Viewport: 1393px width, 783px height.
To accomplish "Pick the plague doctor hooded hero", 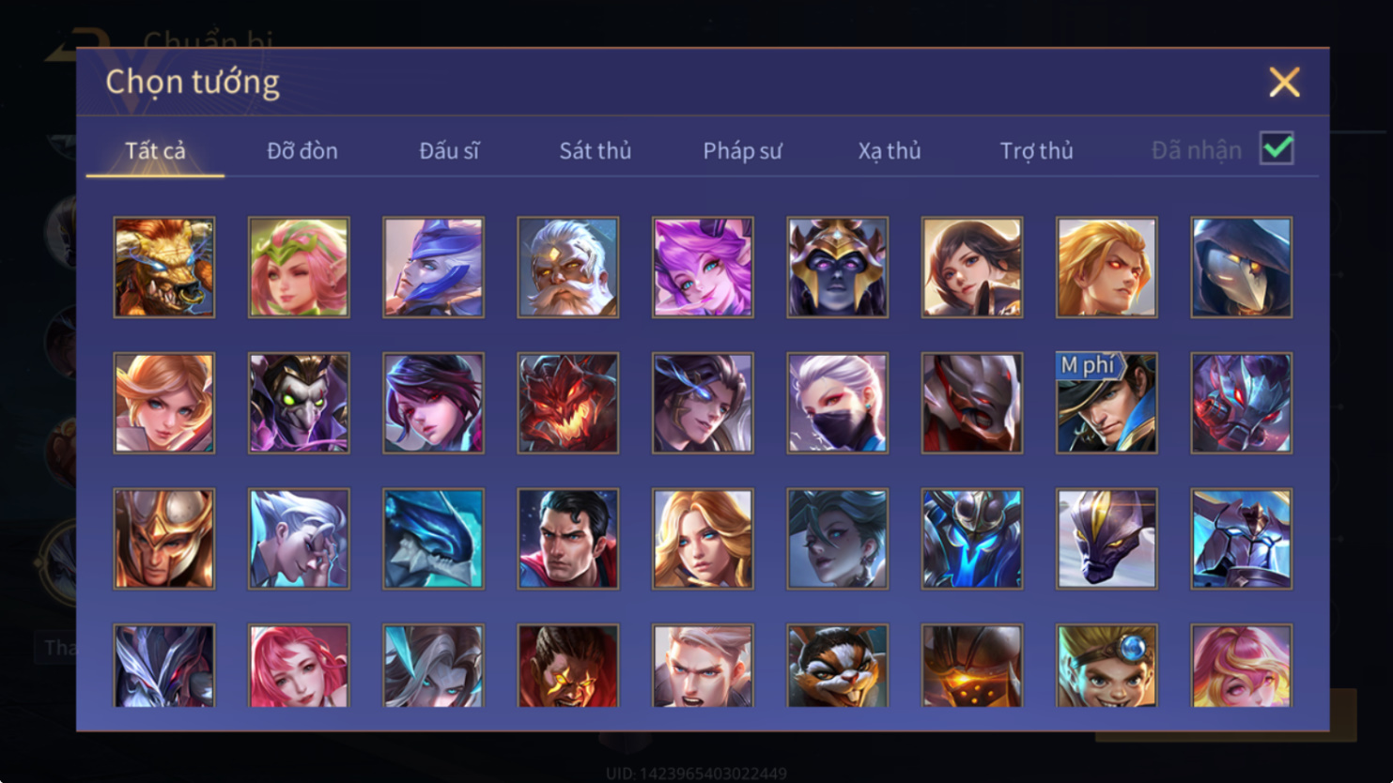I will coord(1242,268).
